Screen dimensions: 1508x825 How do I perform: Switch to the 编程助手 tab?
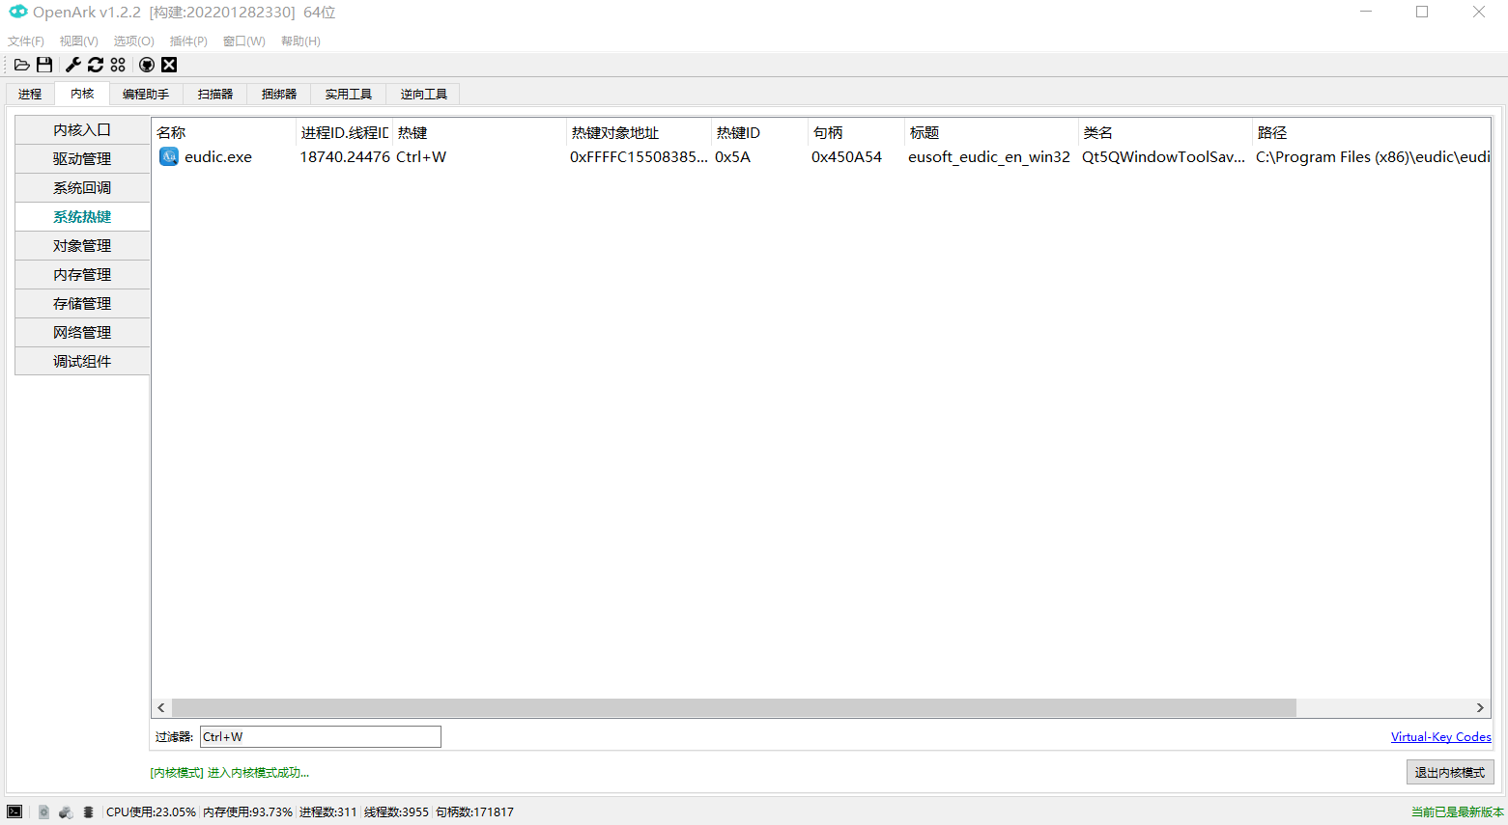tap(146, 94)
